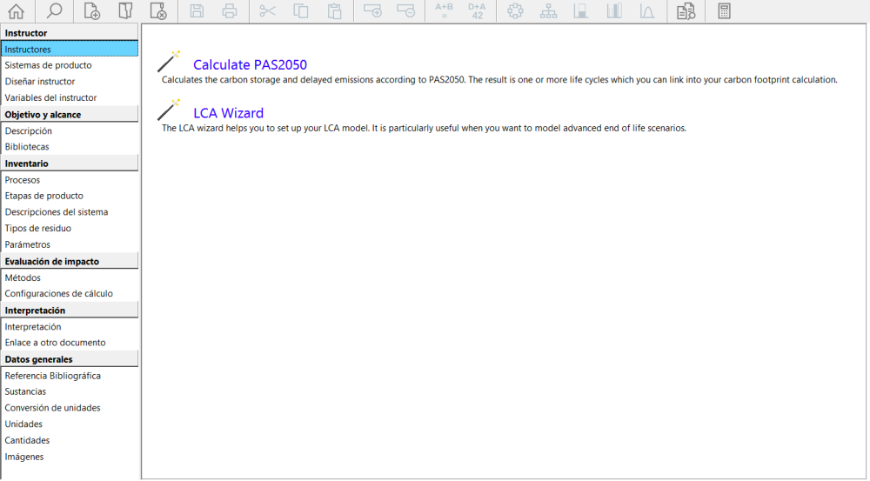Select Instructores in the sidebar
The image size is (870, 481).
point(70,49)
